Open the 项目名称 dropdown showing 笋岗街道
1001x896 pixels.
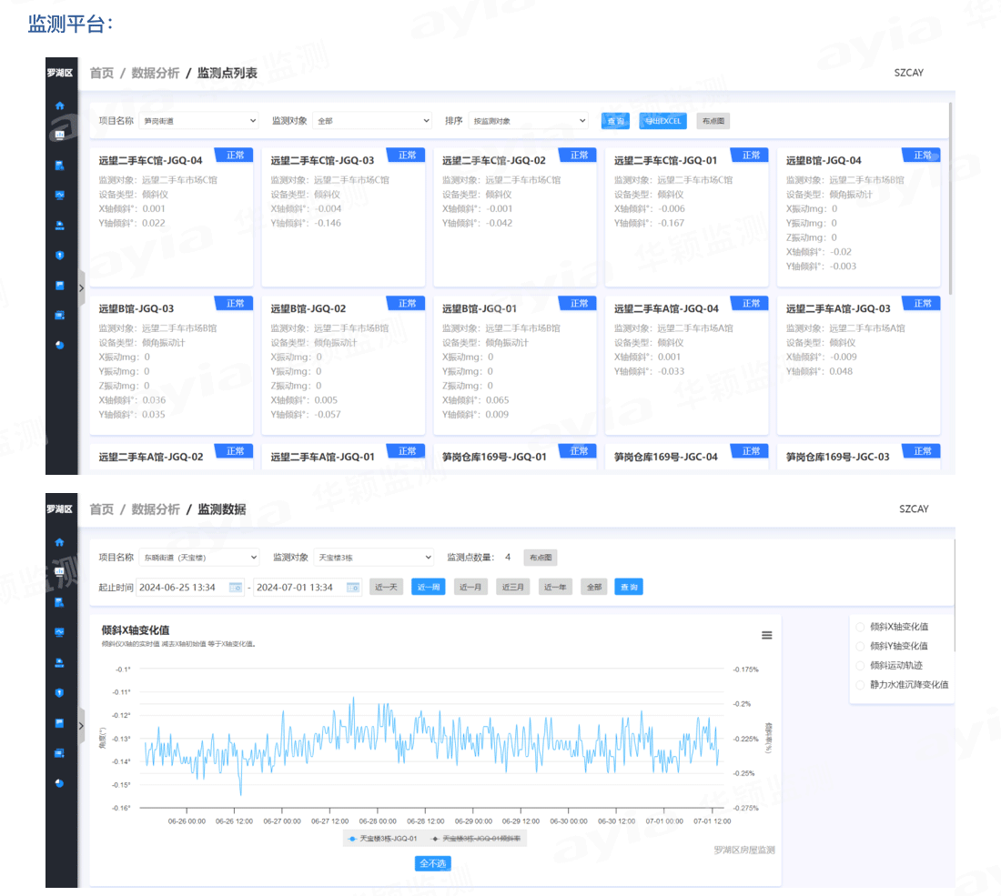click(x=198, y=121)
